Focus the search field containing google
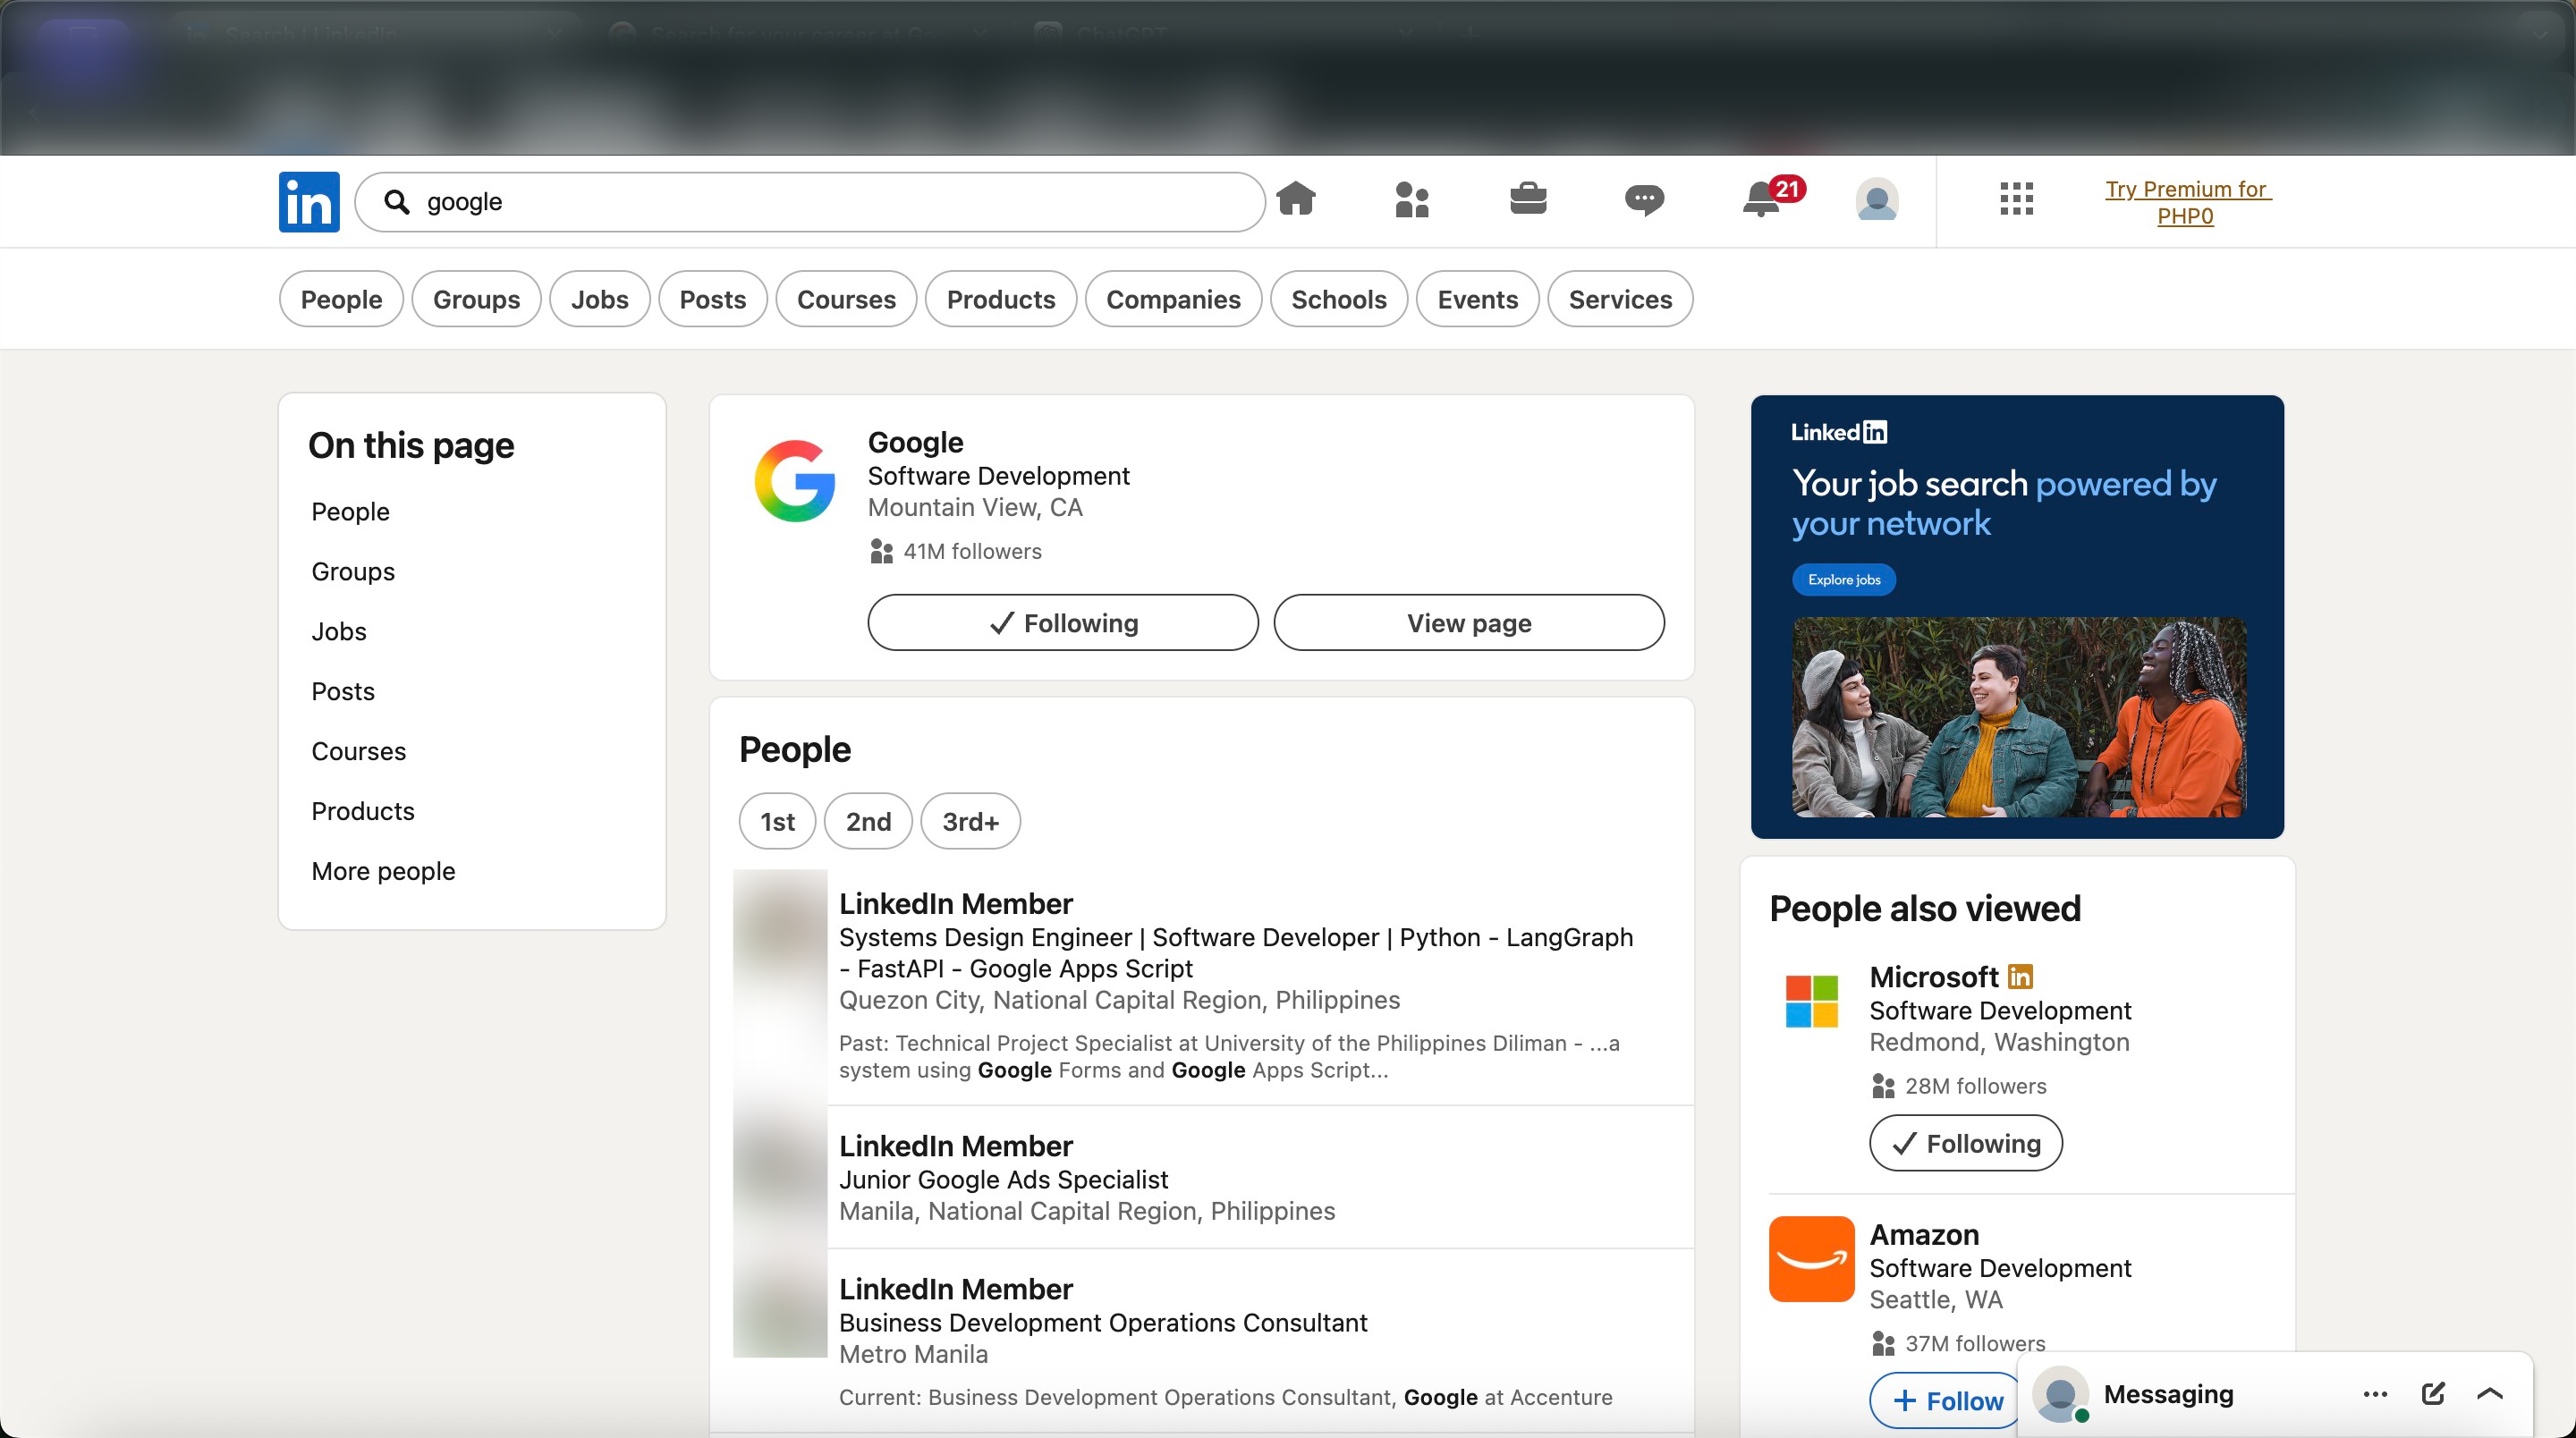The width and height of the screenshot is (2576, 1438). coord(810,202)
